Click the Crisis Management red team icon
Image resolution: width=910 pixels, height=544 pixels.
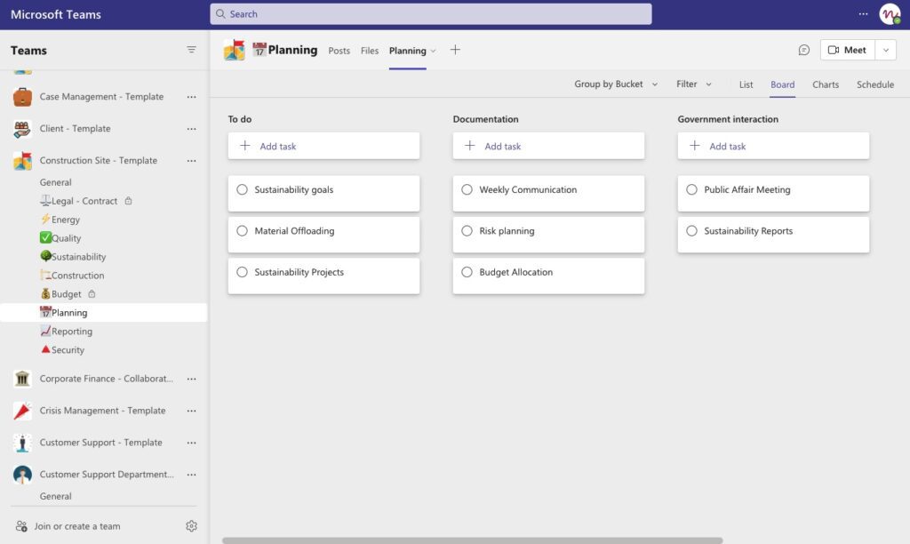(22, 411)
